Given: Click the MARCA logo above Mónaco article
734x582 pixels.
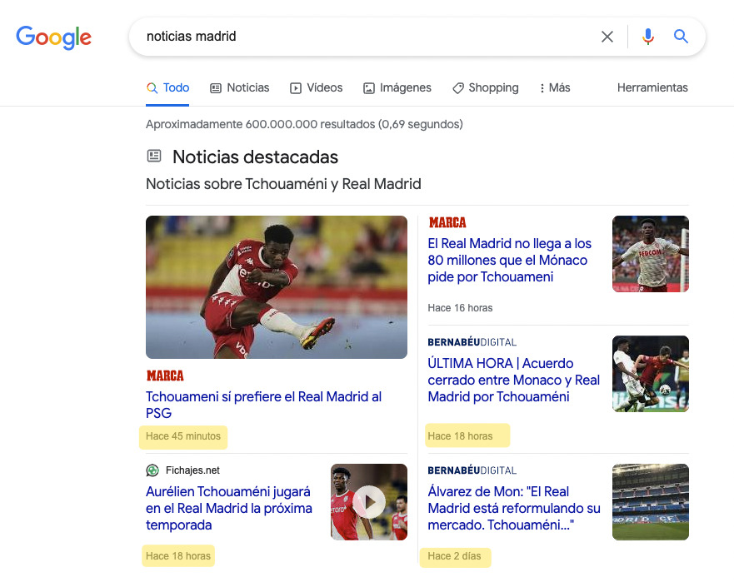Looking at the screenshot, I should (447, 223).
